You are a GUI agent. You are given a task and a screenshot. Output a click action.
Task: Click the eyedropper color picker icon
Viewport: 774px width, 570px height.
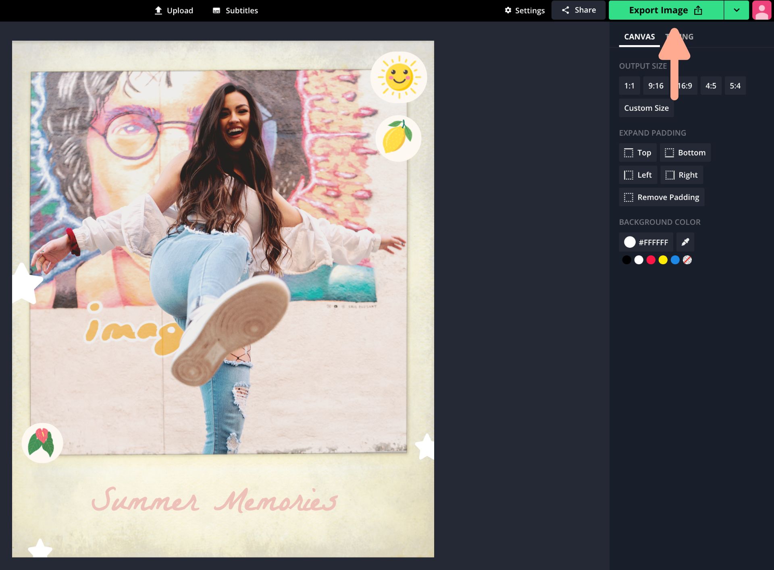point(685,242)
